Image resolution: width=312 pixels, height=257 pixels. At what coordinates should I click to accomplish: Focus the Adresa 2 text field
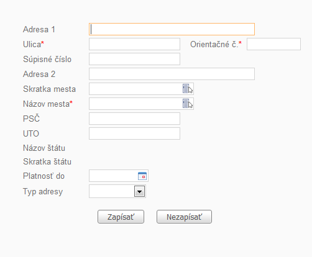coord(172,74)
